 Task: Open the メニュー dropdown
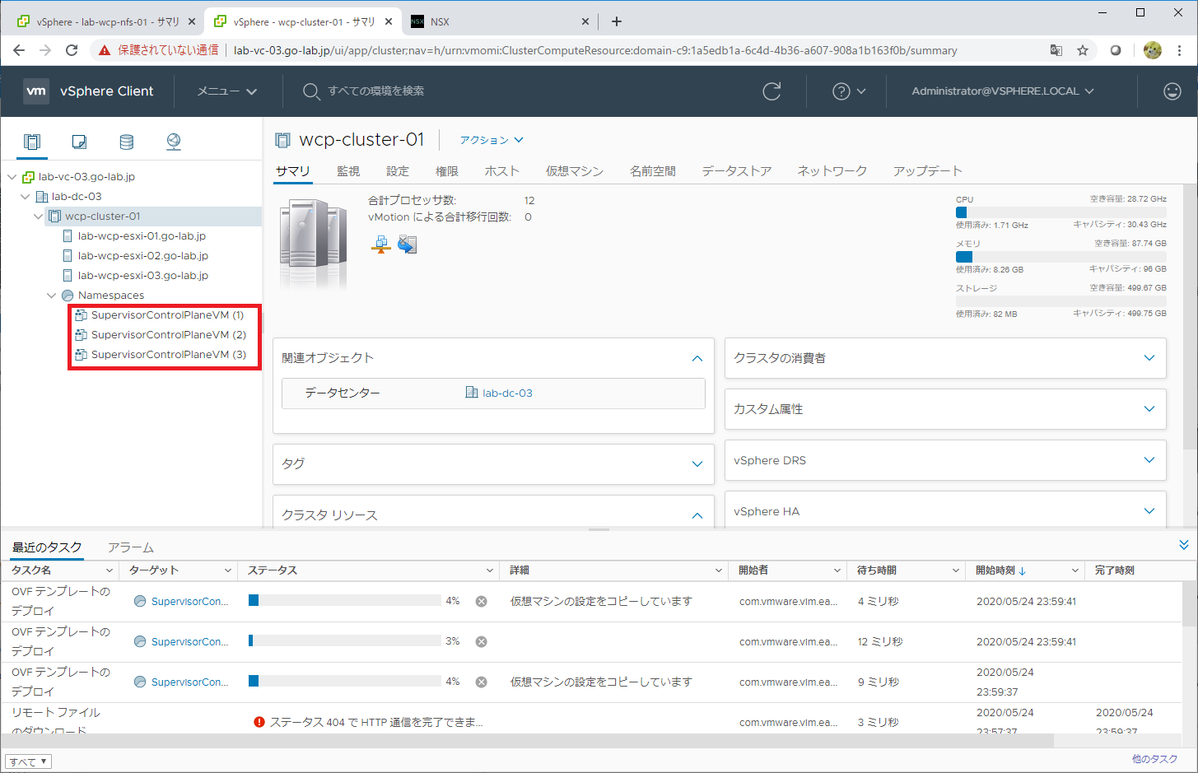click(227, 91)
